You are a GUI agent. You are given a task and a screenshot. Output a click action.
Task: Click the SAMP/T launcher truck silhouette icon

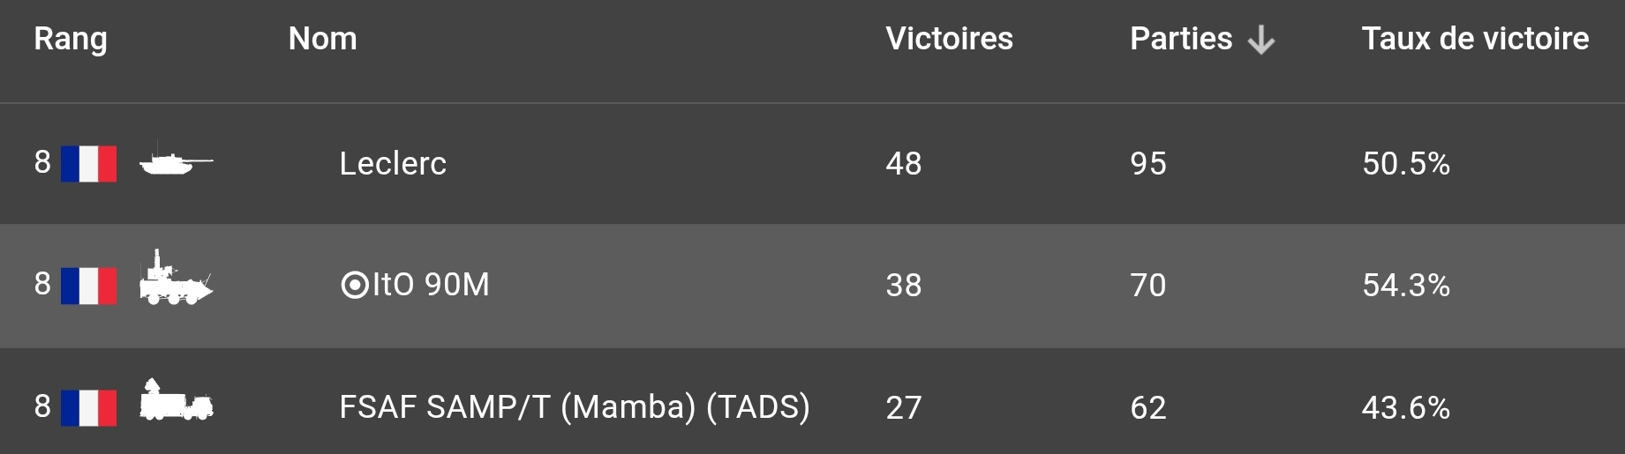click(176, 401)
